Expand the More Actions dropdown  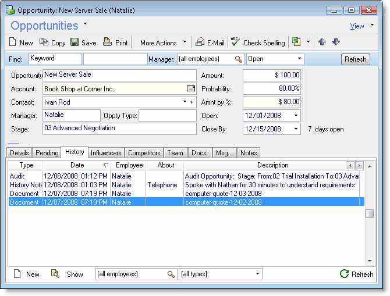pyautogui.click(x=185, y=42)
